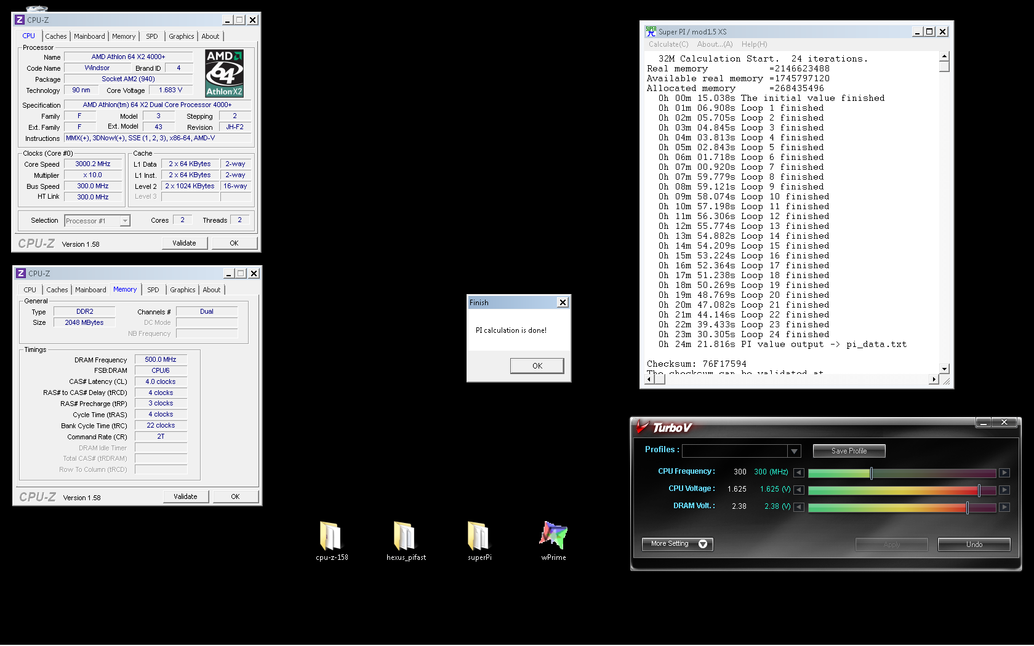
Task: Open the hexus_pifast folder icon
Action: [x=405, y=535]
